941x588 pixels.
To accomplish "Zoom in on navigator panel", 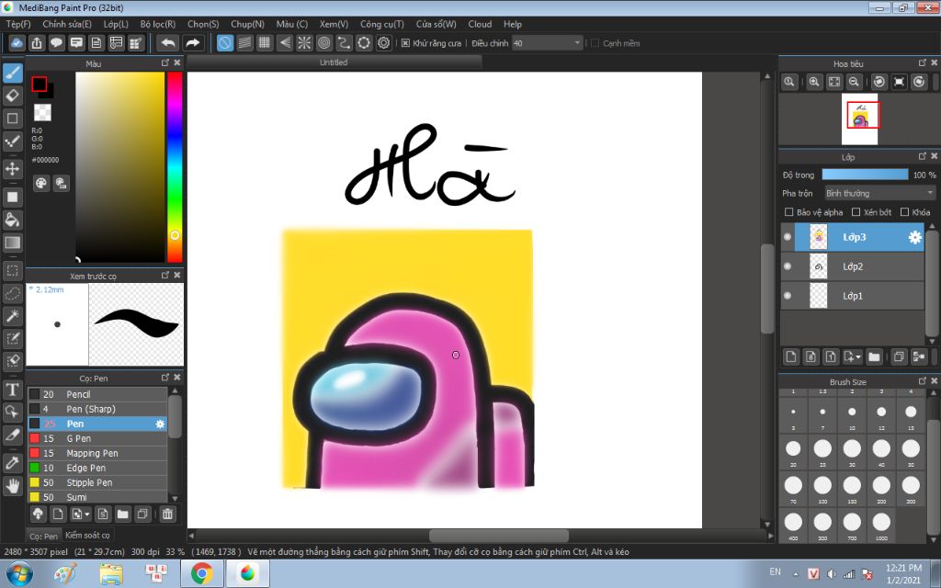I will [814, 82].
